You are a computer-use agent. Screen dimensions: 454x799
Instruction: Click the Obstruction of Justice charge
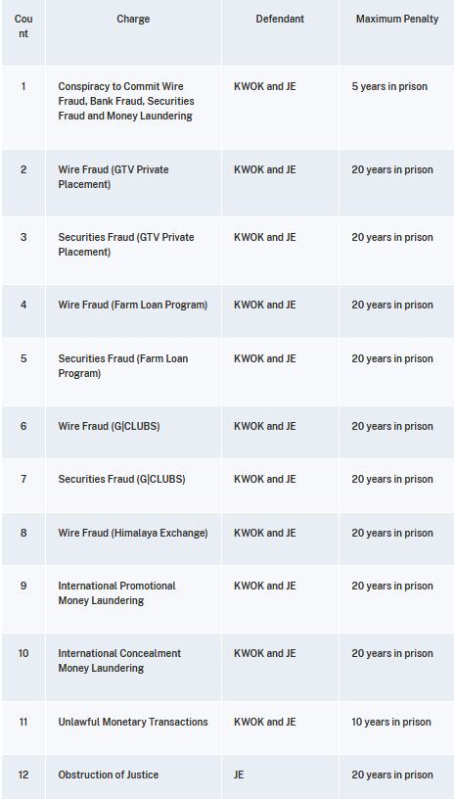tap(109, 775)
